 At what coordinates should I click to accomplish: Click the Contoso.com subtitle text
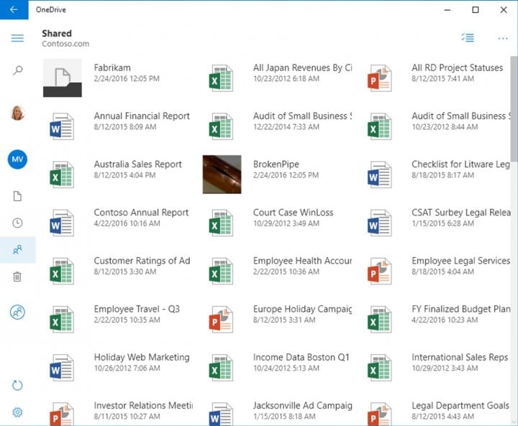(65, 44)
